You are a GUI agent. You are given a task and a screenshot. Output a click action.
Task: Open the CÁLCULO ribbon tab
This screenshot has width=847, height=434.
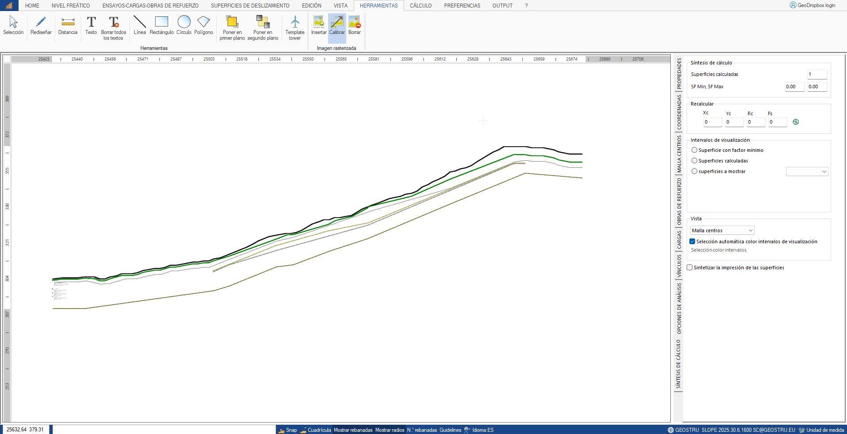tap(420, 6)
